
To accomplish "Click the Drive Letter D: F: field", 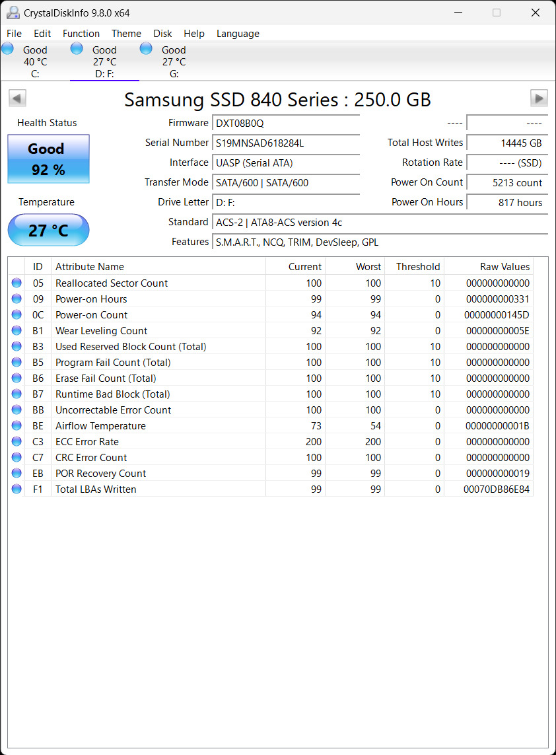I will click(286, 202).
